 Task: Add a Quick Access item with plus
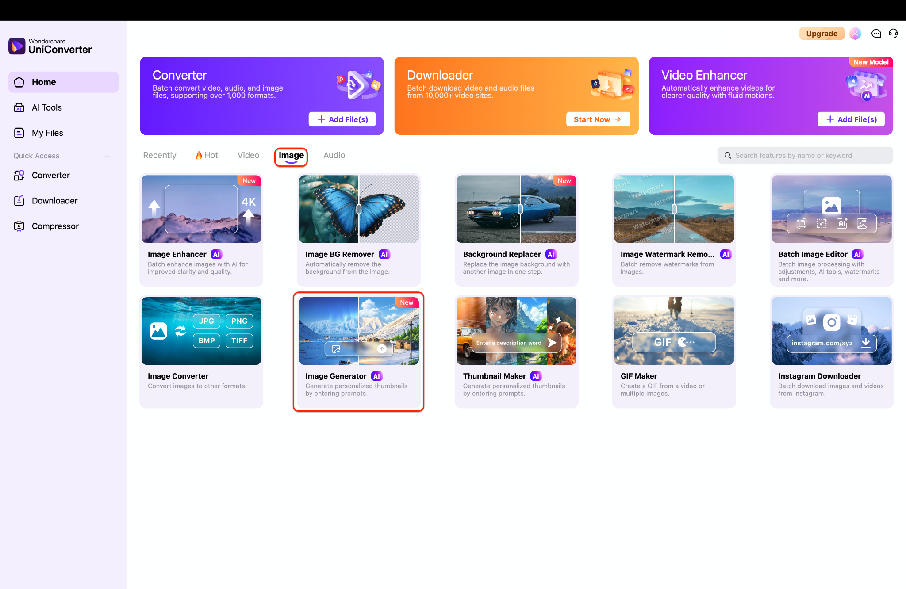click(x=107, y=156)
